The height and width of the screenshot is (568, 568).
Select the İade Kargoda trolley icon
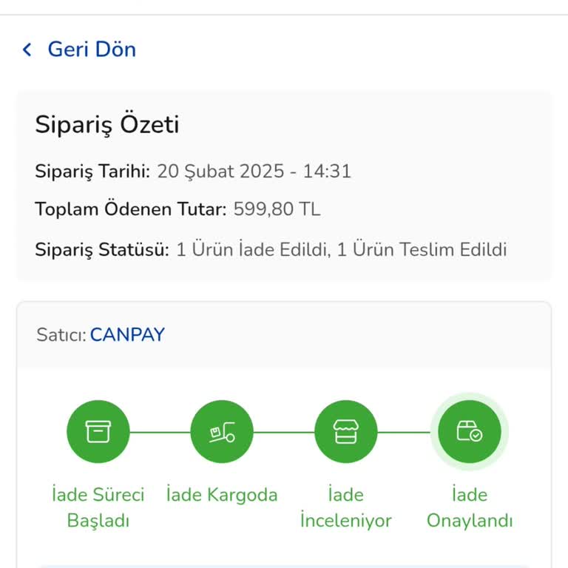pyautogui.click(x=222, y=431)
